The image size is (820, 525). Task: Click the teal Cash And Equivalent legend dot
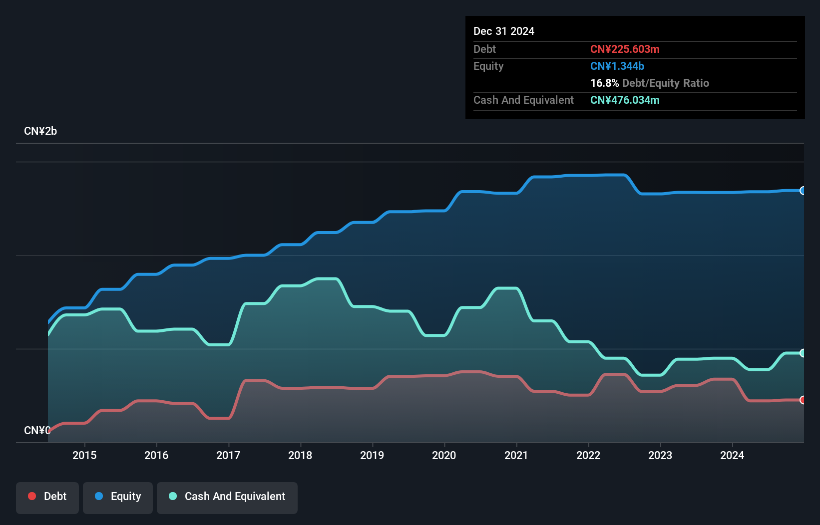tap(172, 496)
